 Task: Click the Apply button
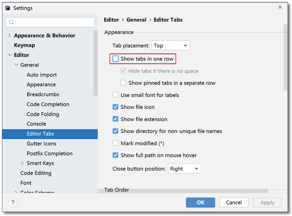point(267,203)
